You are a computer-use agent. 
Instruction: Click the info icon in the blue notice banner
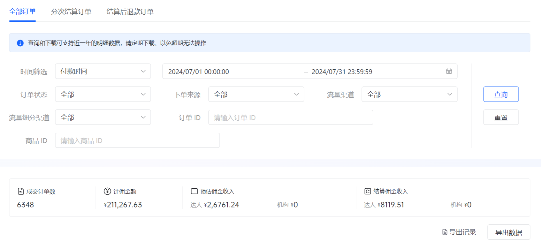(x=20, y=43)
